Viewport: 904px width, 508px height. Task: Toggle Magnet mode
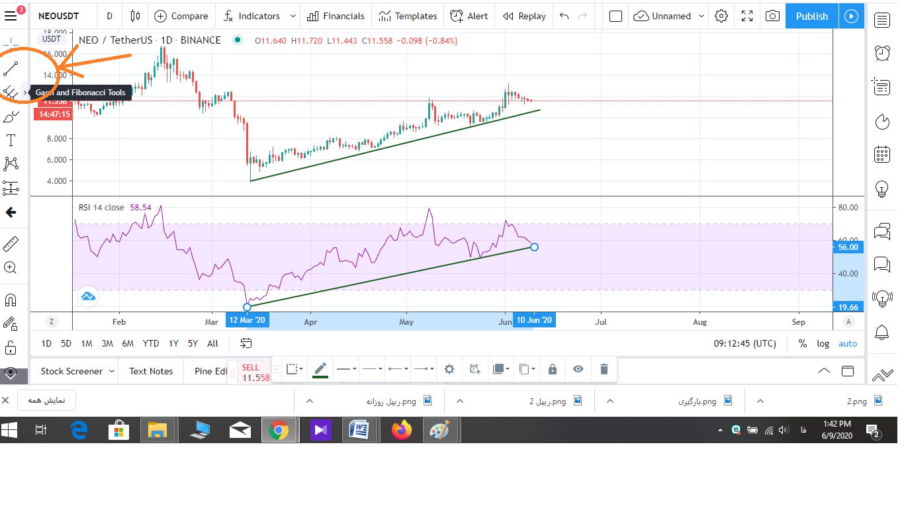11,300
